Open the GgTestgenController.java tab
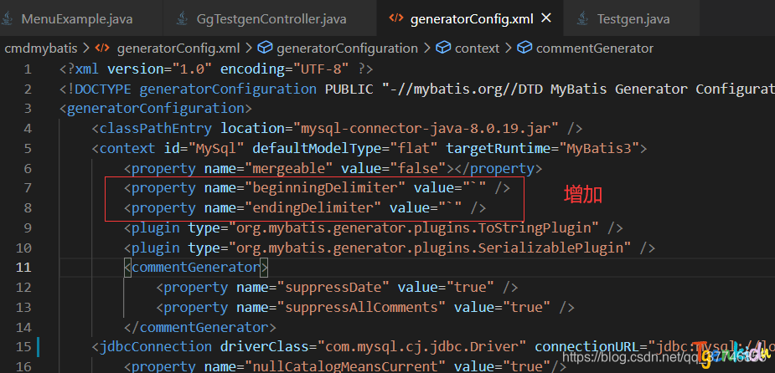 (x=270, y=18)
